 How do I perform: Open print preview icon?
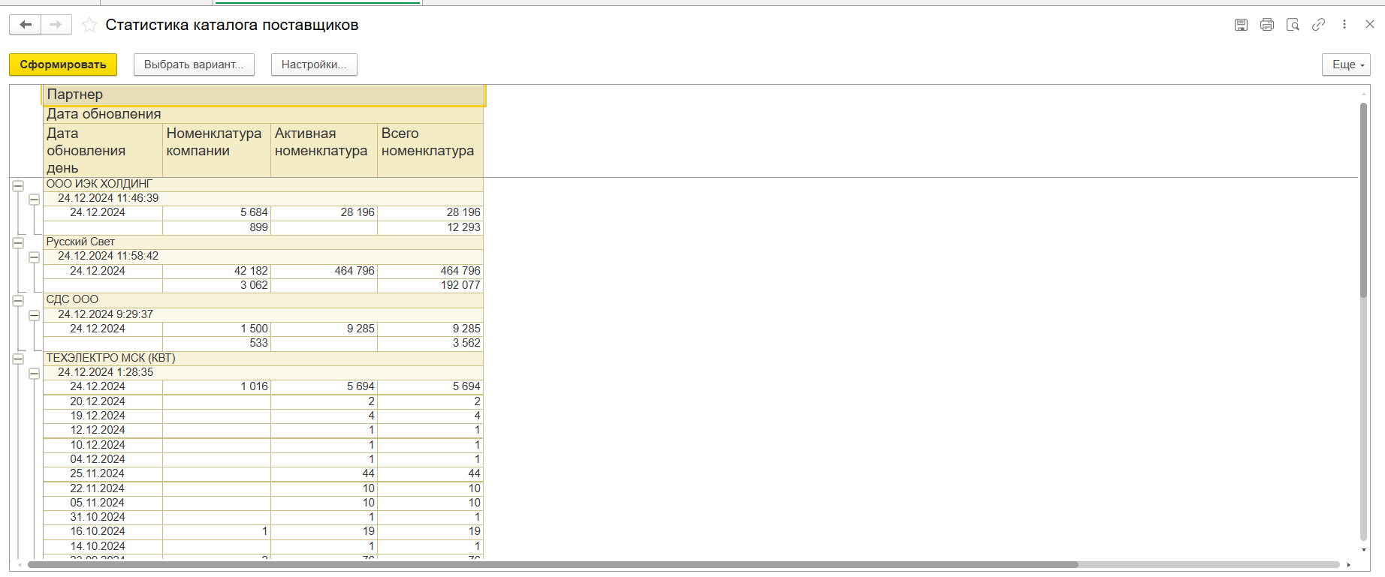(x=1293, y=25)
